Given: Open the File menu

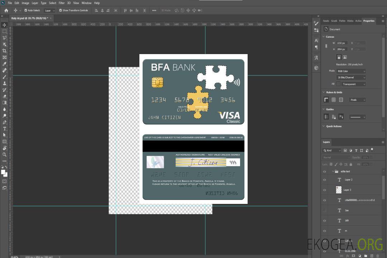Looking at the screenshot, I should pyautogui.click(x=10, y=3).
